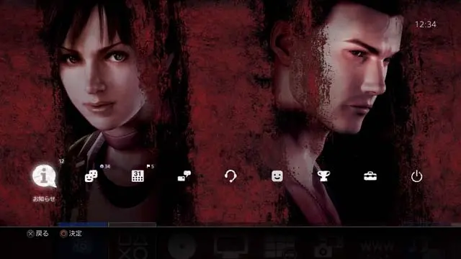
Task: Select the Power icon
Action: pos(416,176)
